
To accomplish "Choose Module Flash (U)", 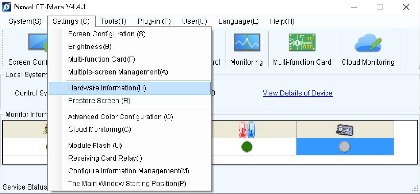I will point(130,146).
